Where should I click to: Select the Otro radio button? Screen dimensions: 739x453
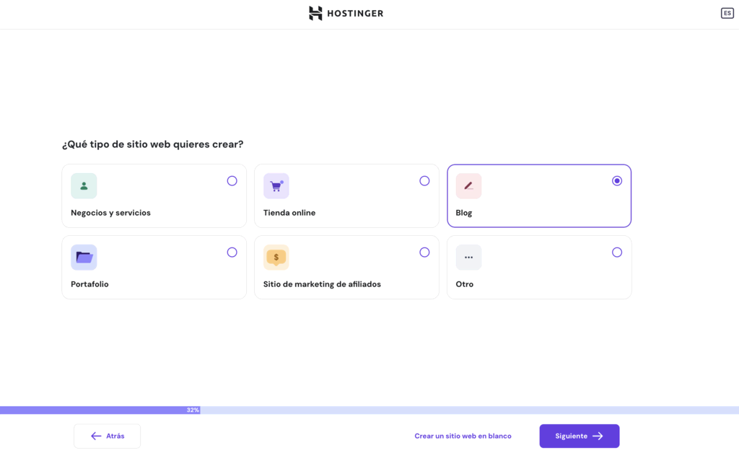(x=617, y=252)
